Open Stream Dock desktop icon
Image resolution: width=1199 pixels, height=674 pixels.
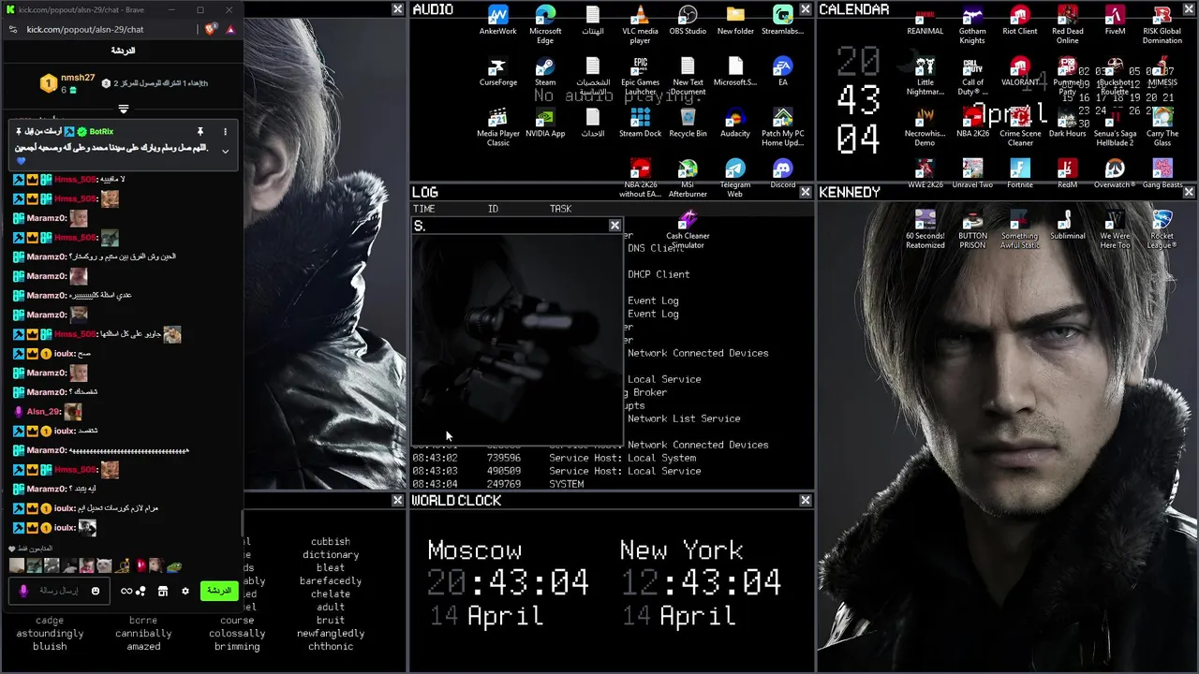tap(640, 123)
